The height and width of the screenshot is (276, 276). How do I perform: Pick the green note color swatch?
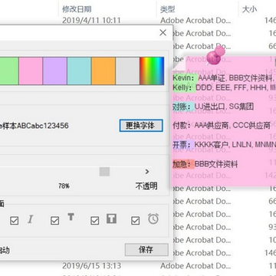pyautogui.click(x=9, y=71)
